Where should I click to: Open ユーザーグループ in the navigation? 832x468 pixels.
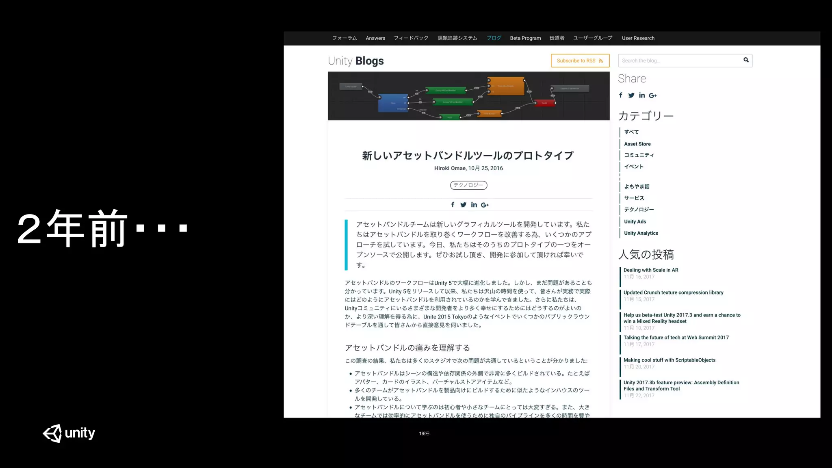pos(593,38)
